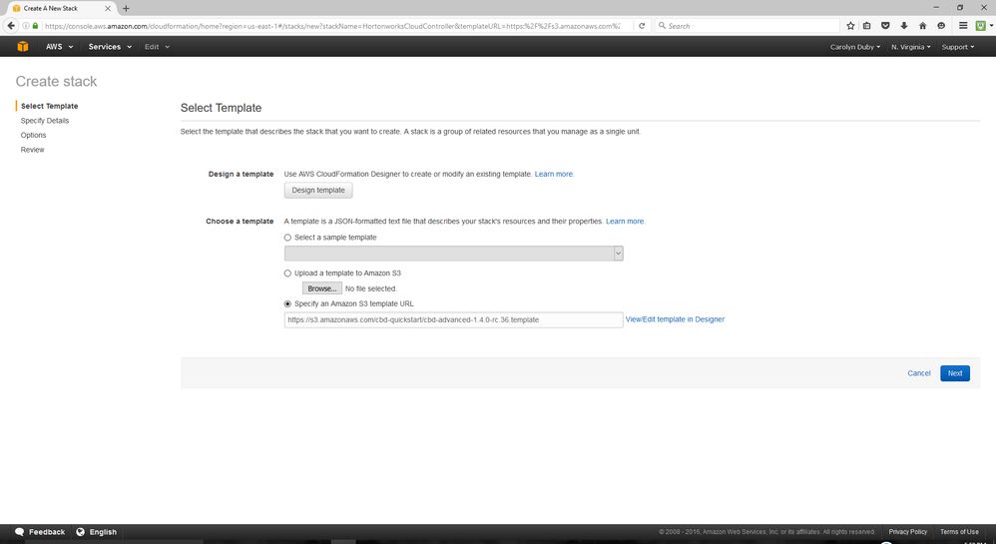Open the Terms of Use link

(x=959, y=532)
